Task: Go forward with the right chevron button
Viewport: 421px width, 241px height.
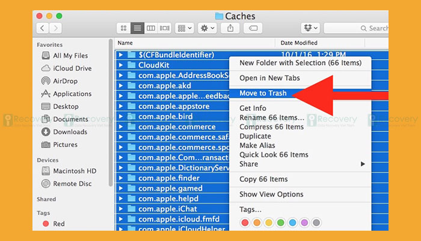Action: pyautogui.click(x=55, y=28)
